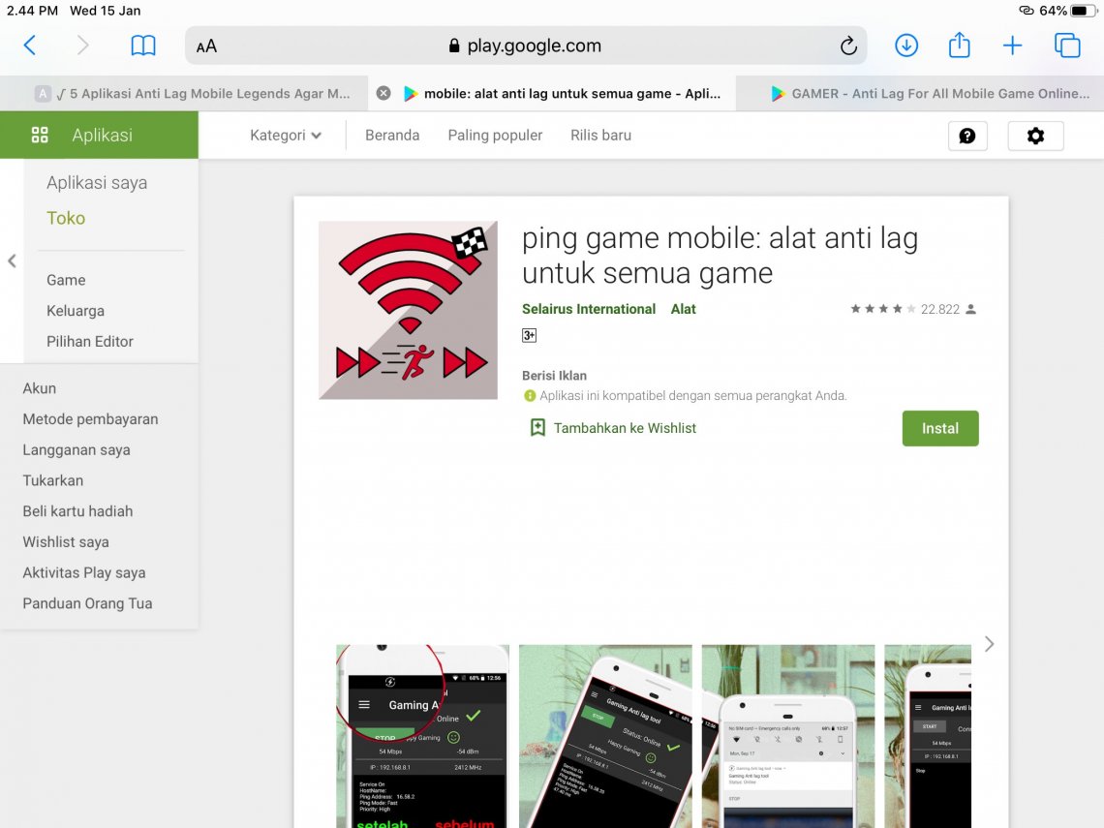The image size is (1104, 828).
Task: Open Aktivitas Play saya link
Action: pyautogui.click(x=84, y=573)
